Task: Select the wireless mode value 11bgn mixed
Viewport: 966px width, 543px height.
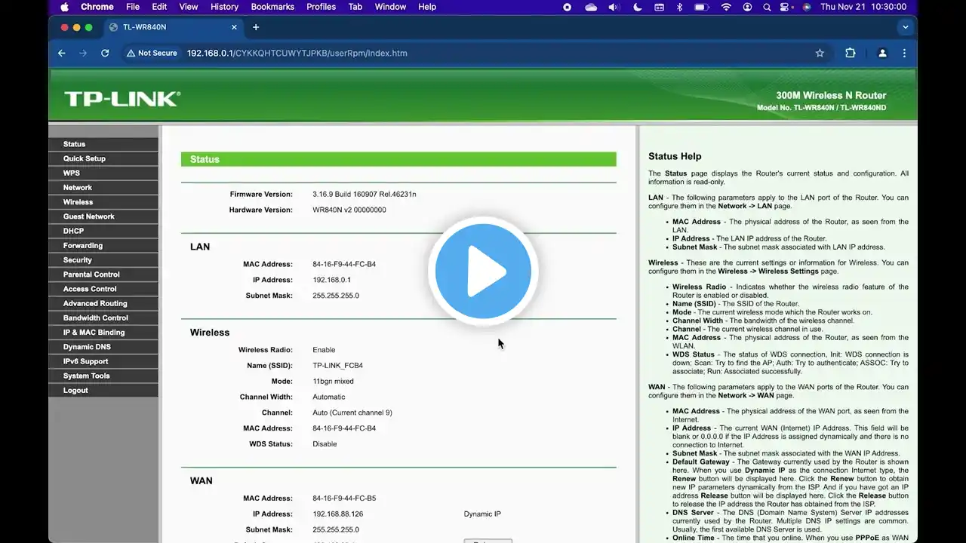Action: click(334, 382)
